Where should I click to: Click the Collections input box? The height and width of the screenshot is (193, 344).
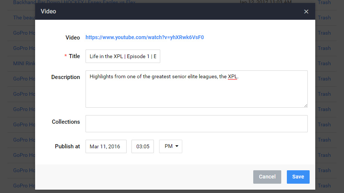pyautogui.click(x=196, y=123)
